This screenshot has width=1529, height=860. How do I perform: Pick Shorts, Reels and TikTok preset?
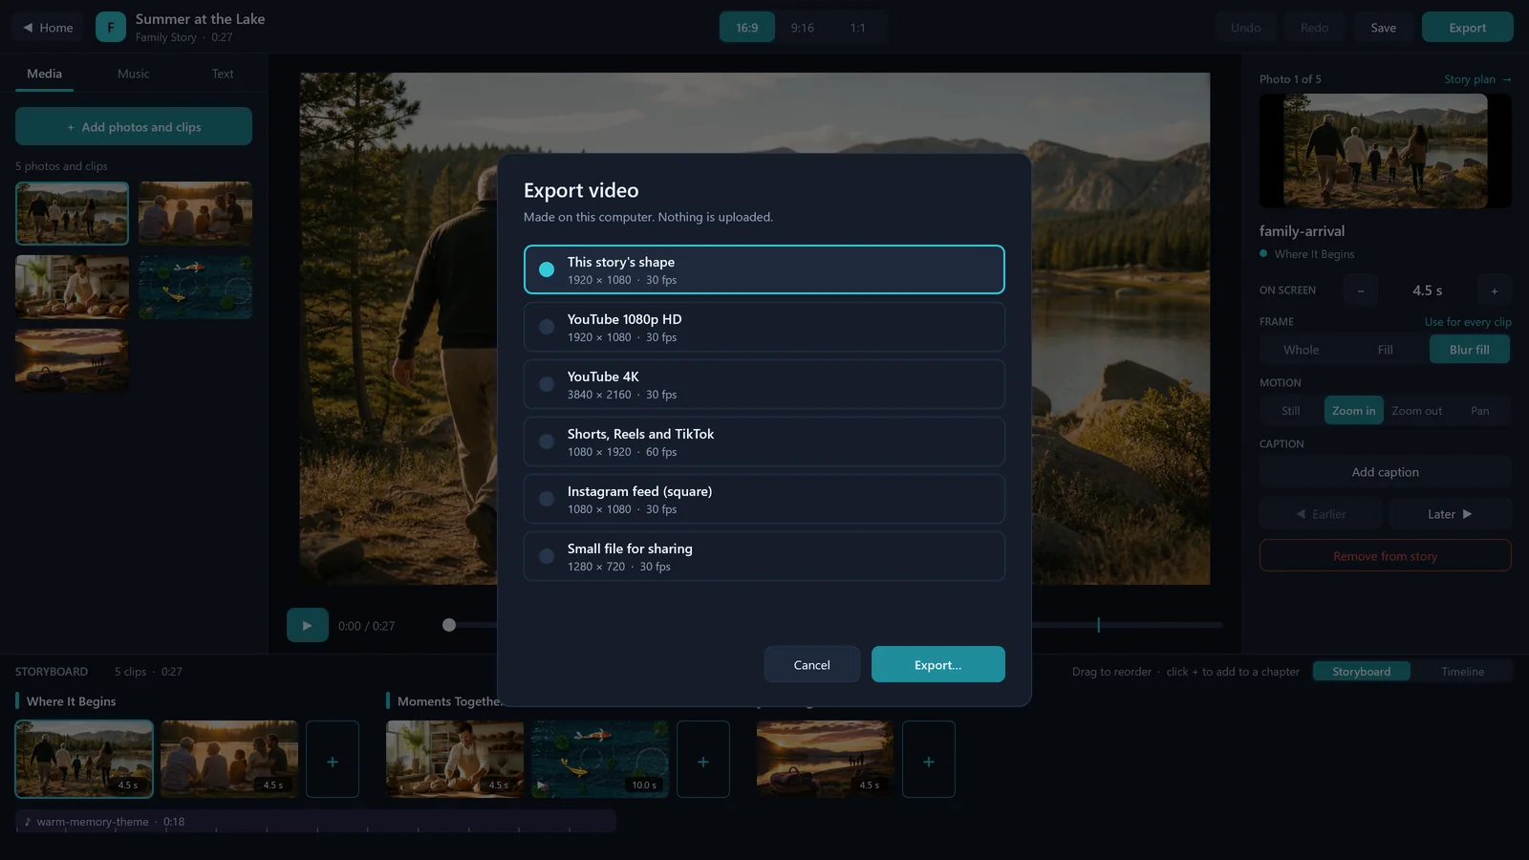[x=764, y=441]
